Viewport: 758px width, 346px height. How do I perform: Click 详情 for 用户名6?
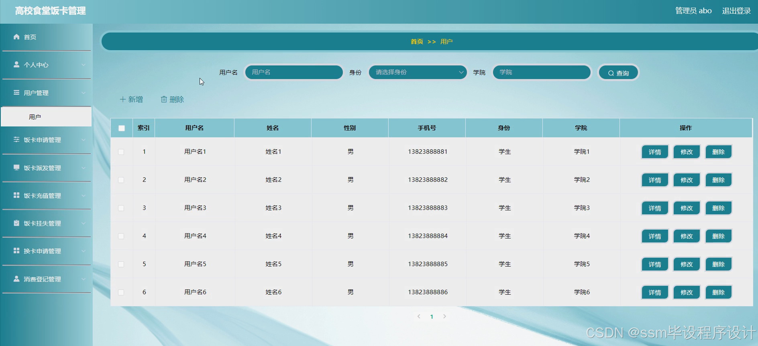655,292
